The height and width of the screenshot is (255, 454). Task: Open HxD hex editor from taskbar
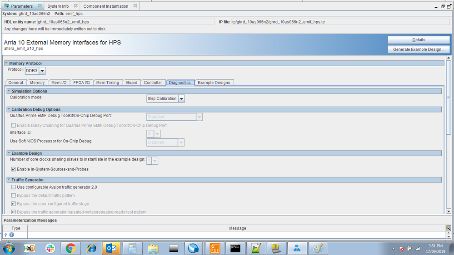(x=30, y=248)
